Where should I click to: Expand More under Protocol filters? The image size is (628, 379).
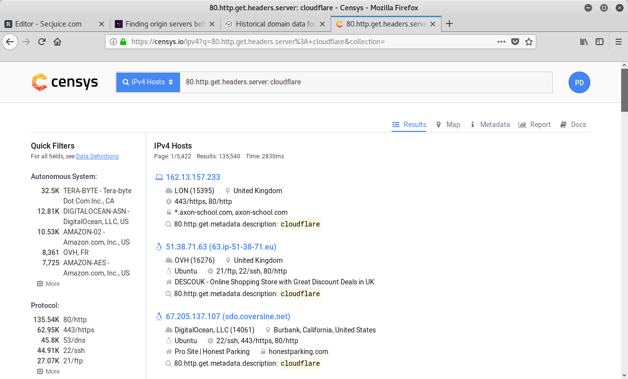49,372
